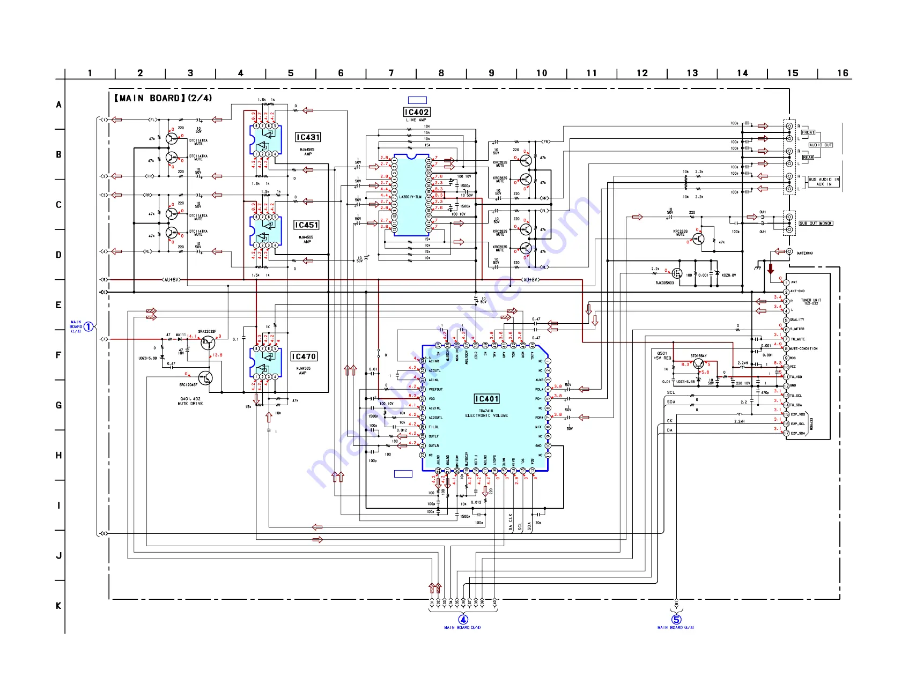The height and width of the screenshot is (677, 901).
Task: Click the REAR output label
Action: point(808,158)
